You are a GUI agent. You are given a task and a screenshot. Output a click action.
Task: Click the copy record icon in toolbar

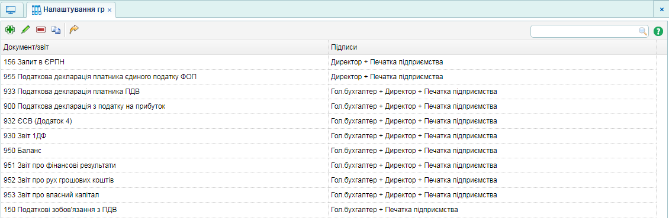56,30
